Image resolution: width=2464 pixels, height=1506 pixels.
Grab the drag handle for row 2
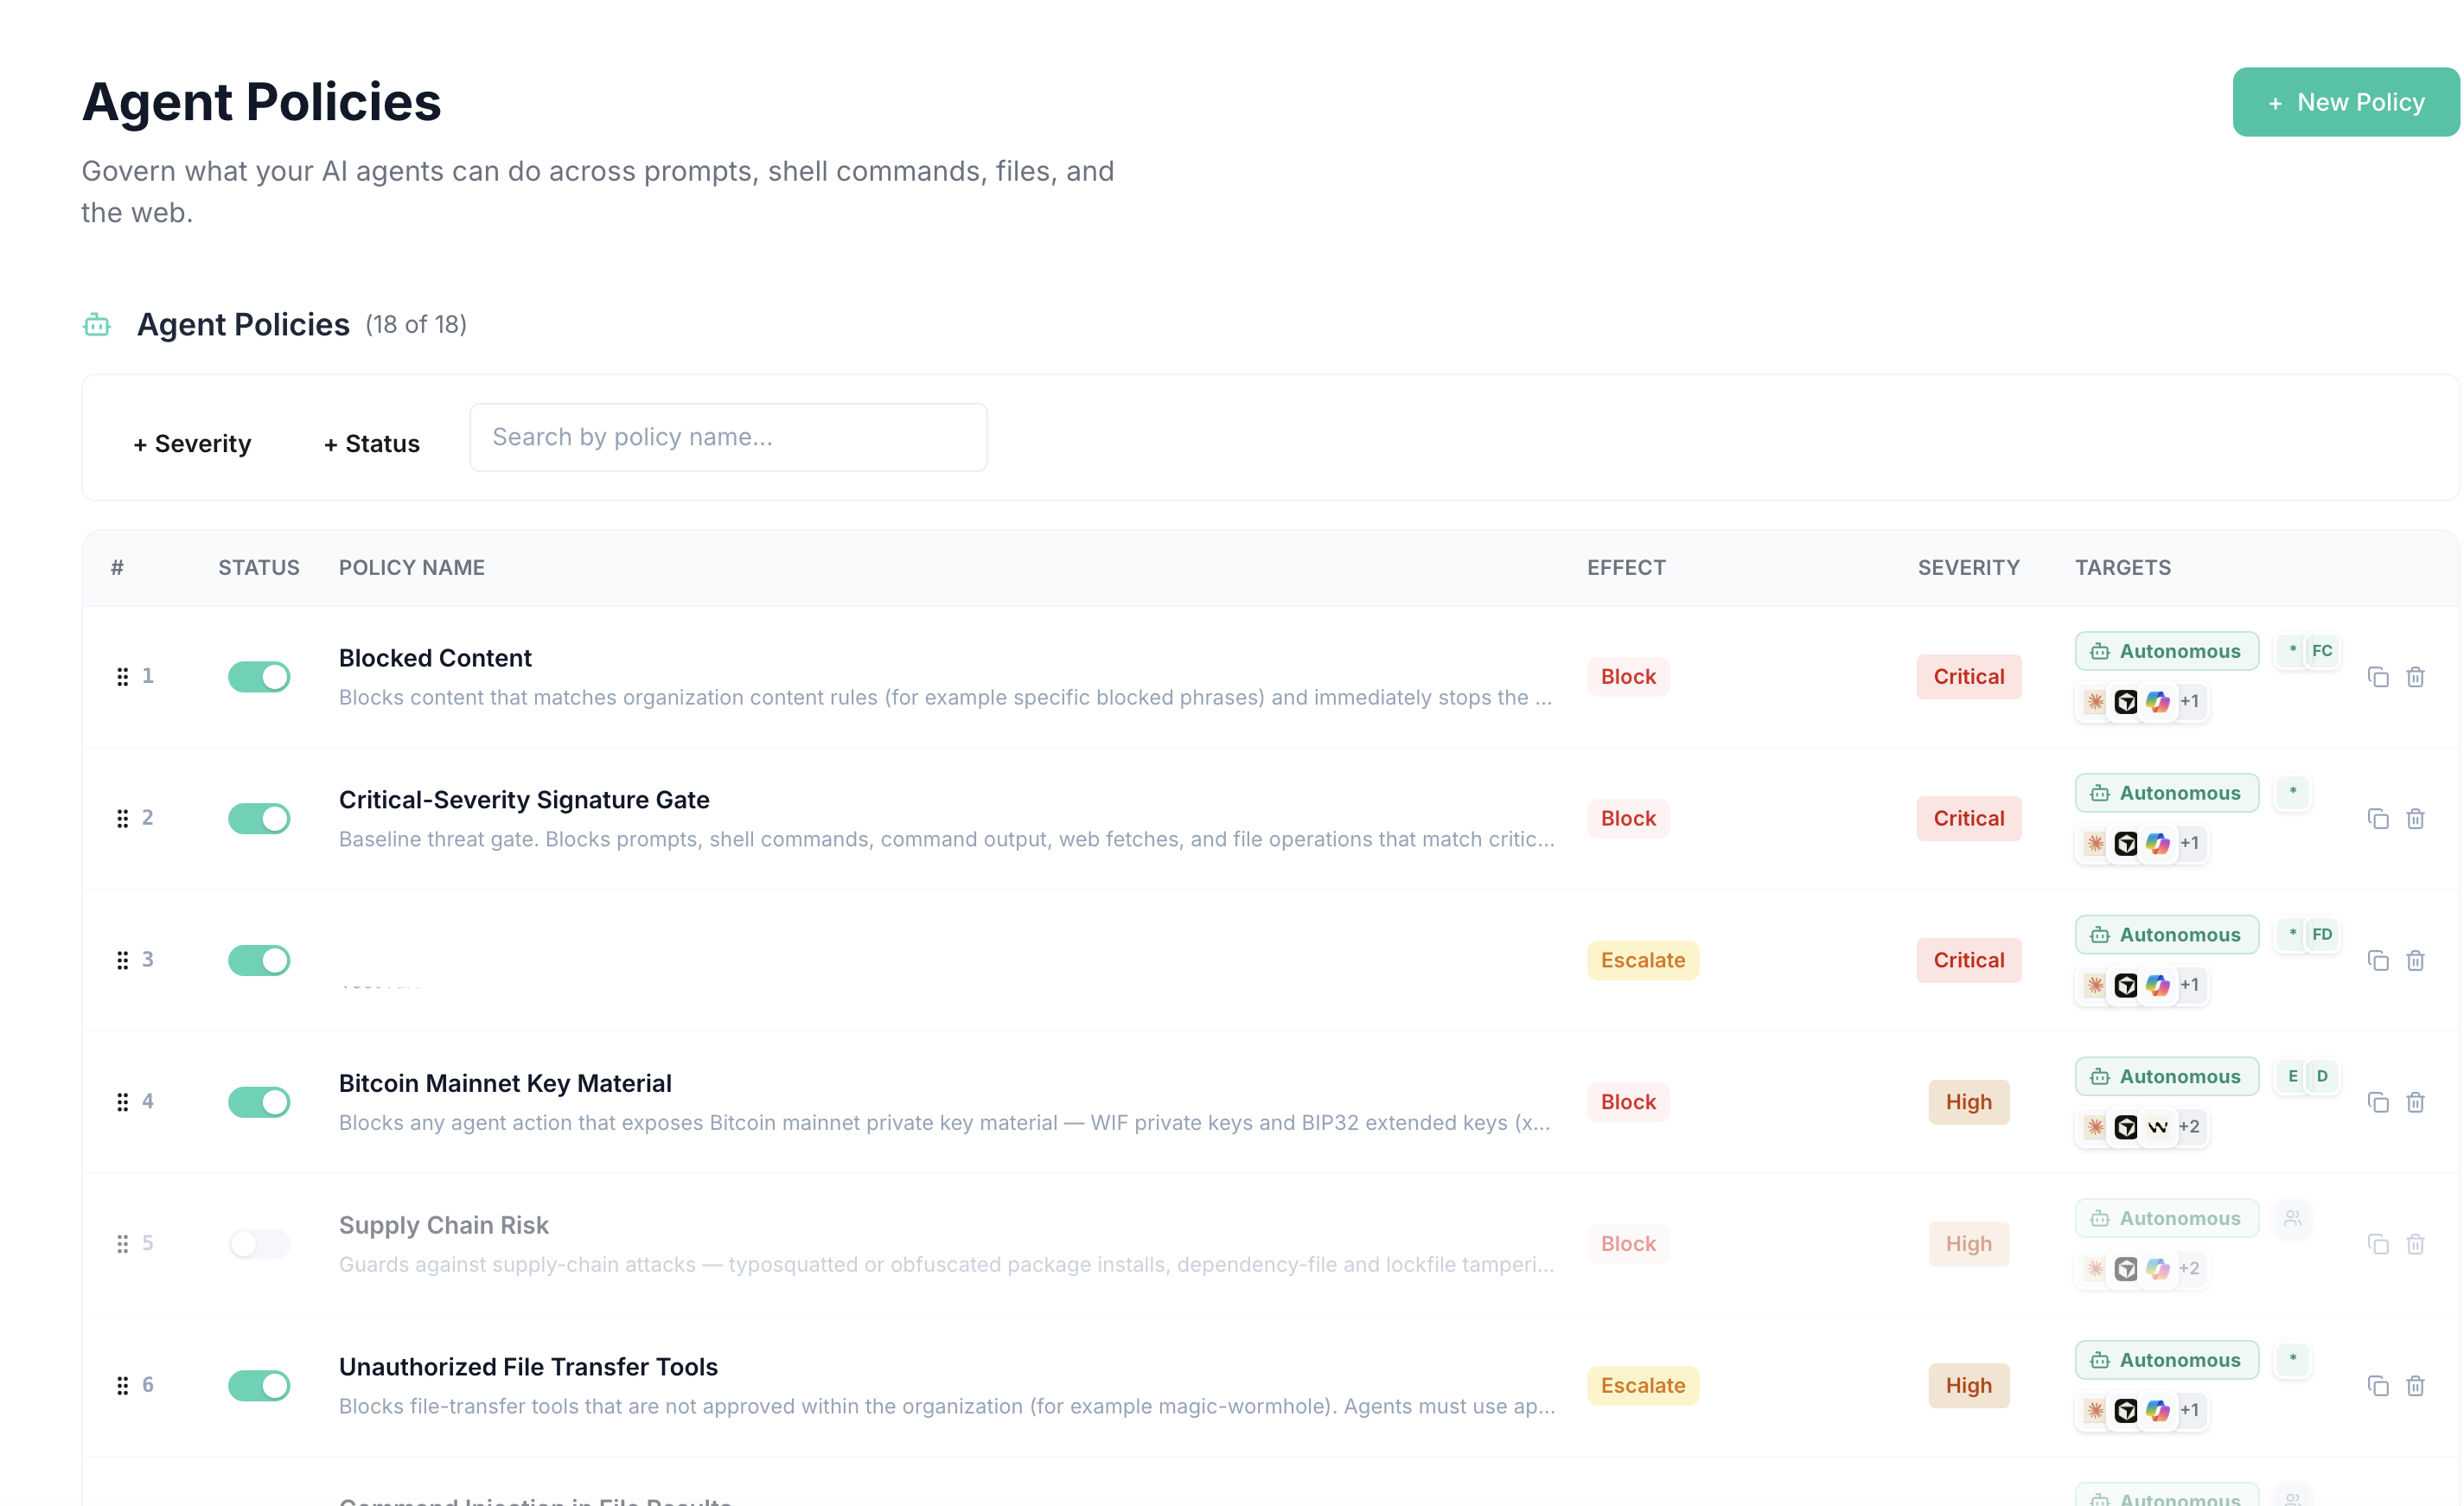pos(122,819)
